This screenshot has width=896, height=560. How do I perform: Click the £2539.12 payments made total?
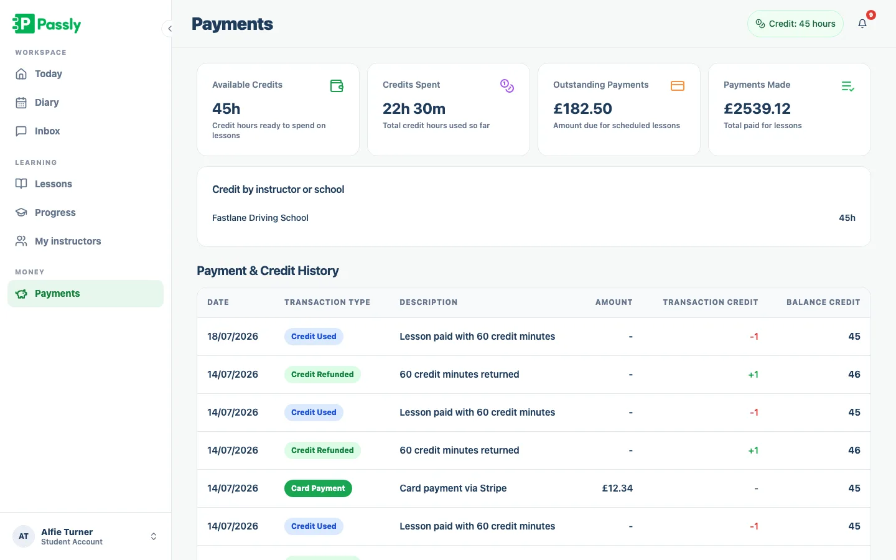(x=757, y=109)
